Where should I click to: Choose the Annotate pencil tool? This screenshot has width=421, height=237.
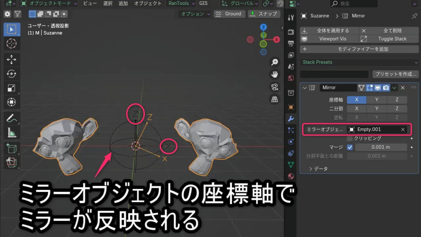12,118
